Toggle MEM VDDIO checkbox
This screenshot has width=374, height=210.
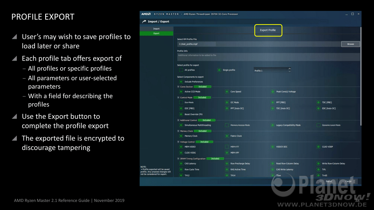(181, 147)
